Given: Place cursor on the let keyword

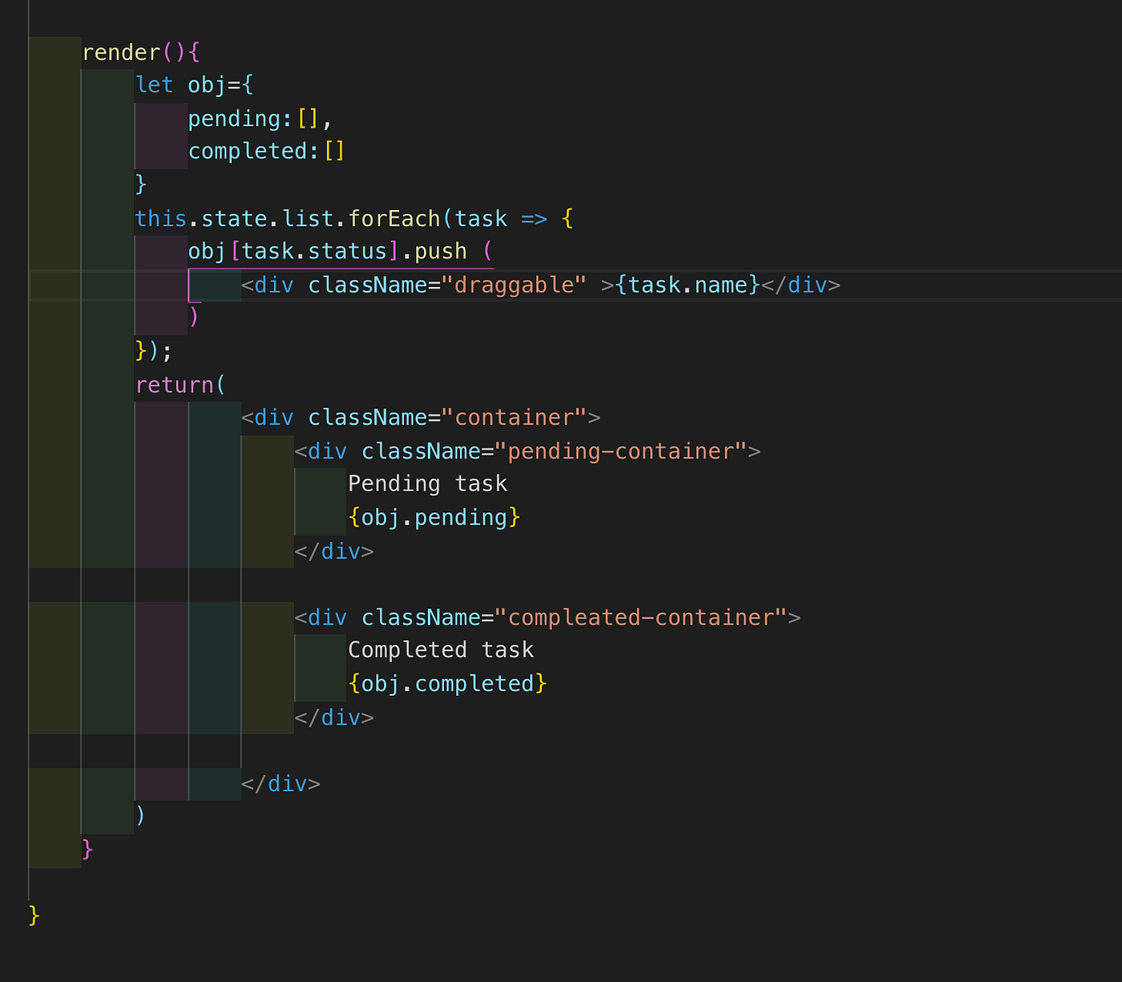Looking at the screenshot, I should click(x=154, y=84).
